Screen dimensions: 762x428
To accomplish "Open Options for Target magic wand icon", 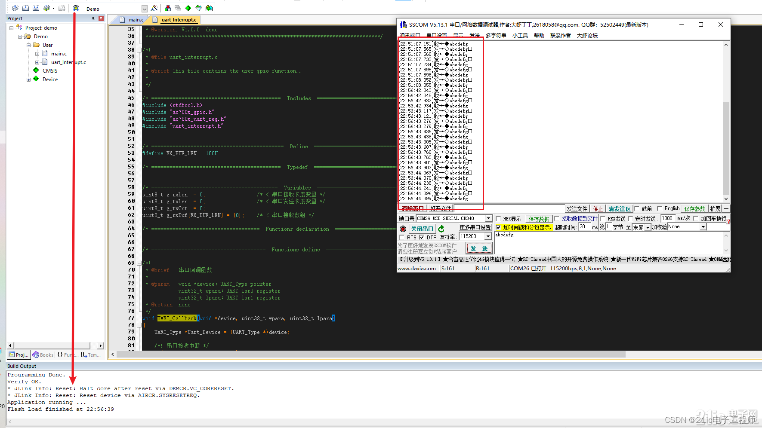I will (x=154, y=8).
